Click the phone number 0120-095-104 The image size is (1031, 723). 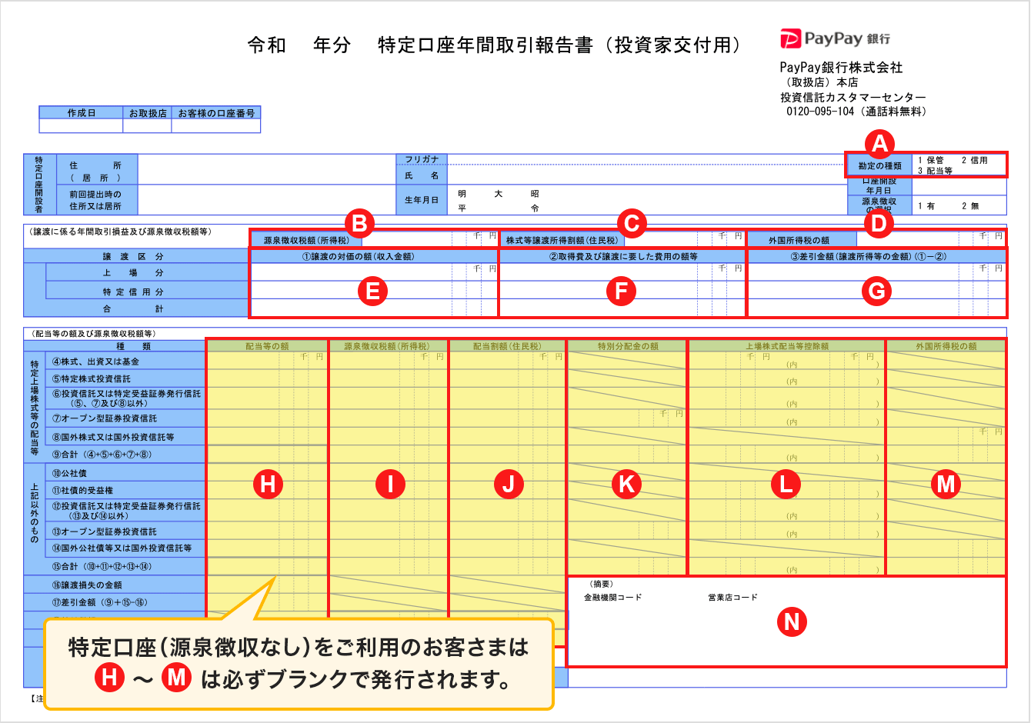(x=819, y=112)
